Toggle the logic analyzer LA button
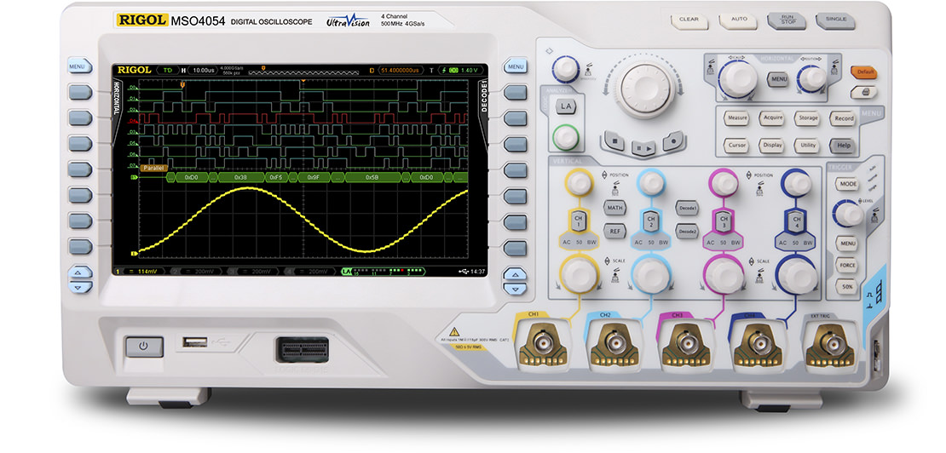The image size is (946, 453). (565, 107)
